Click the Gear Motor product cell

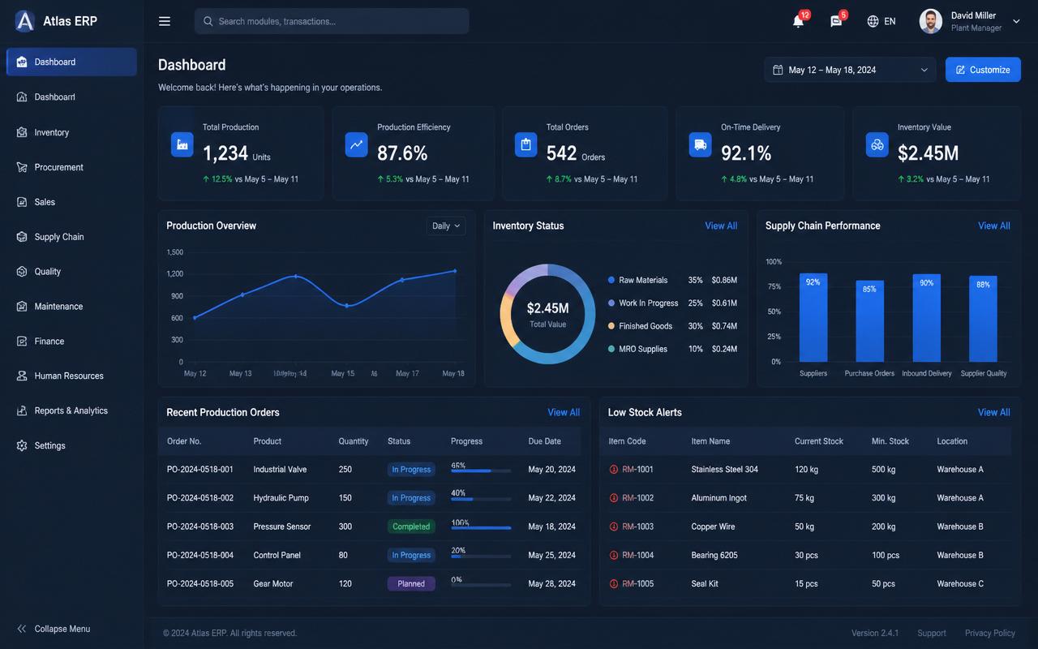pyautogui.click(x=274, y=584)
